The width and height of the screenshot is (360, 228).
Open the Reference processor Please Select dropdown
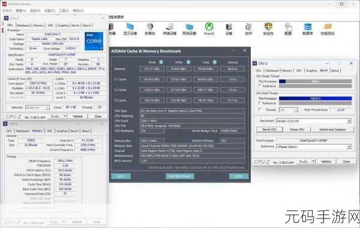[x=314, y=146]
